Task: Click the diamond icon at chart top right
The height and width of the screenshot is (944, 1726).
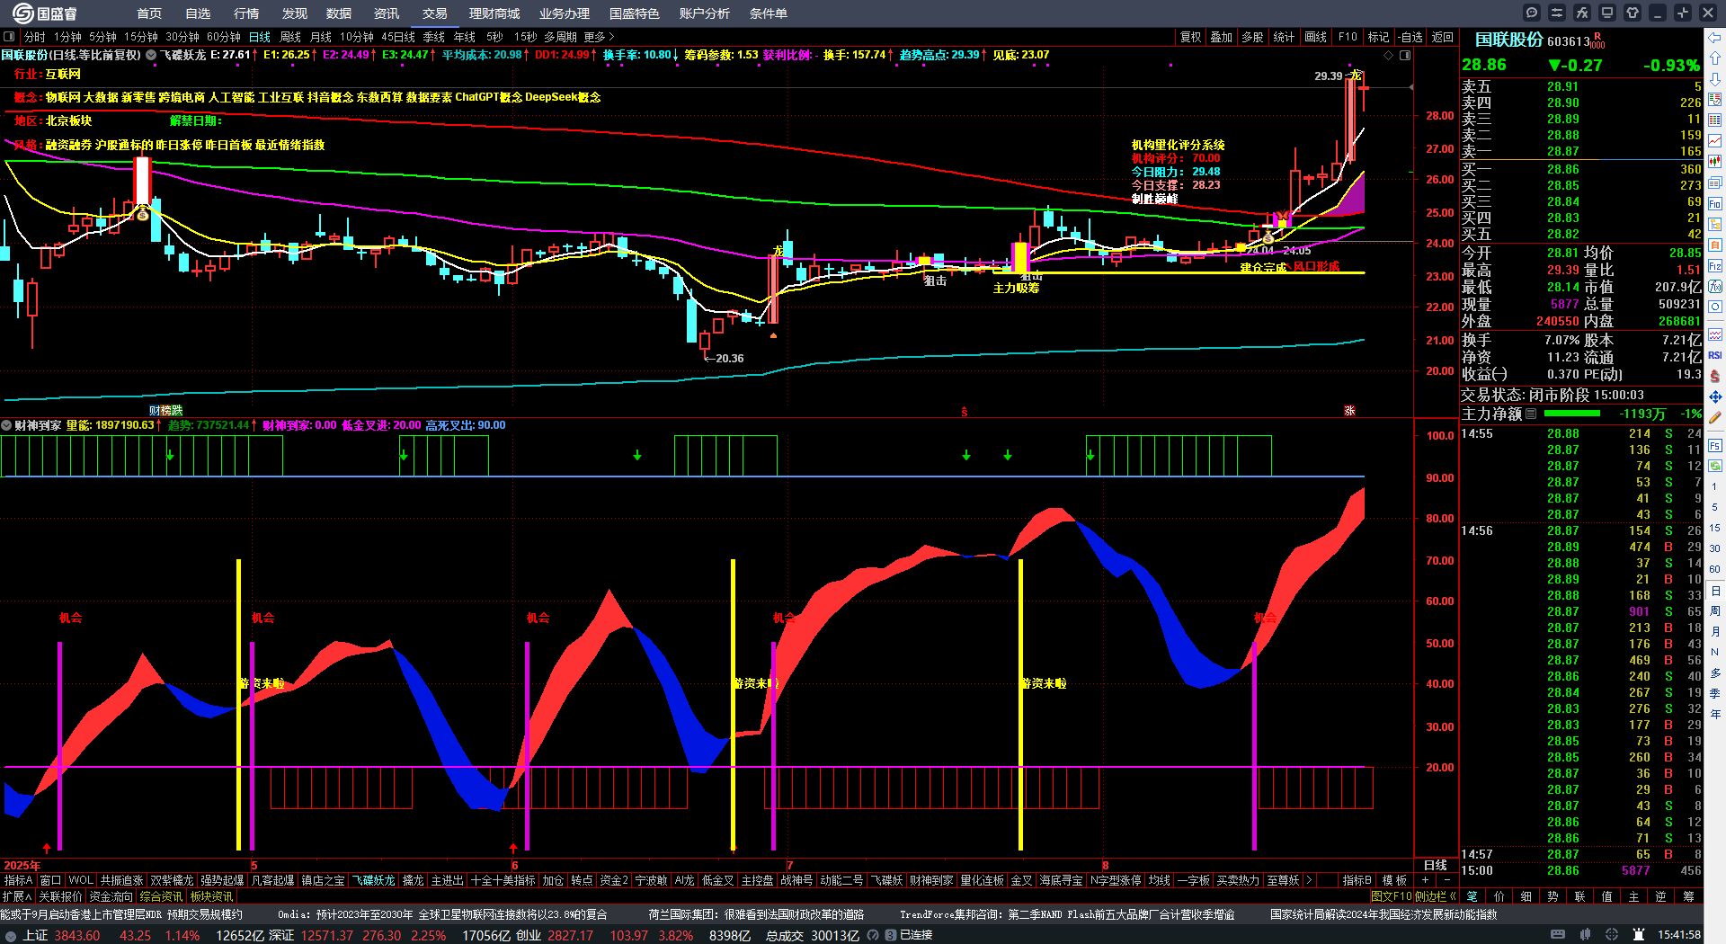Action: coord(1388,56)
